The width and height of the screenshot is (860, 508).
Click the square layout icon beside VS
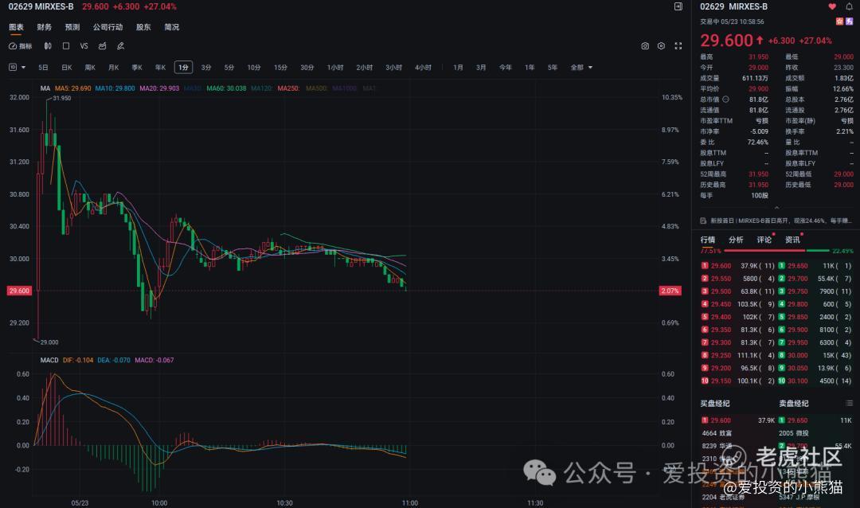coord(66,46)
